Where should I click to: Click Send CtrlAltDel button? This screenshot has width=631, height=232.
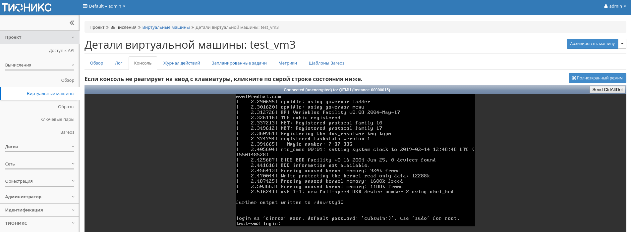click(x=607, y=90)
